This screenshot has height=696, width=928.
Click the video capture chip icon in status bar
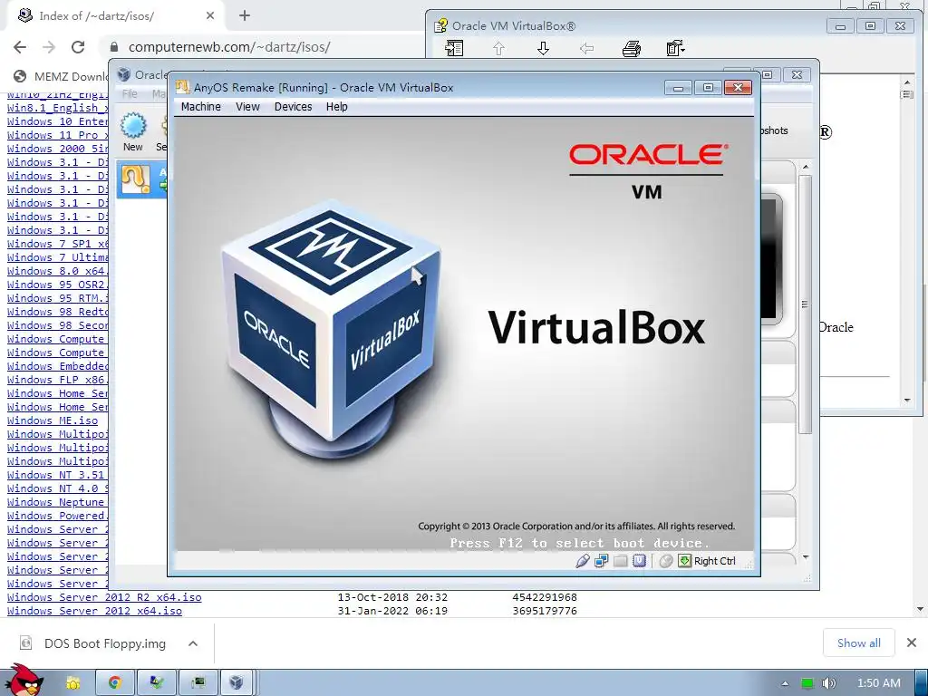tap(639, 560)
